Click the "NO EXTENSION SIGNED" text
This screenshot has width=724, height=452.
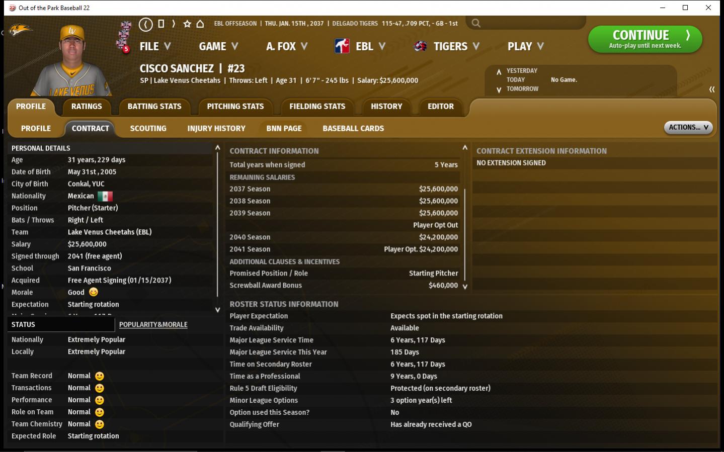point(511,163)
